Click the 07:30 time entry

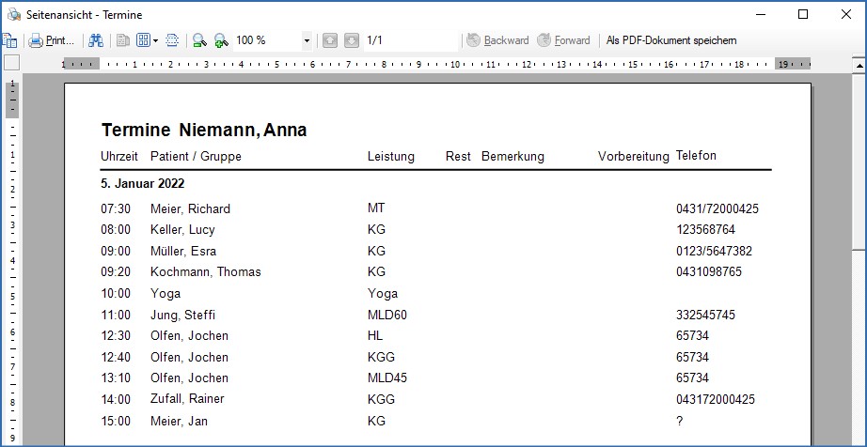click(x=116, y=209)
